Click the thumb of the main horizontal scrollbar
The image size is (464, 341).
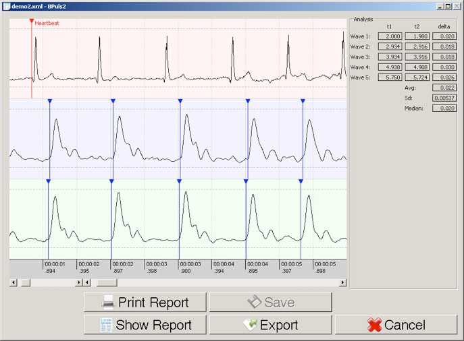pyautogui.click(x=107, y=283)
